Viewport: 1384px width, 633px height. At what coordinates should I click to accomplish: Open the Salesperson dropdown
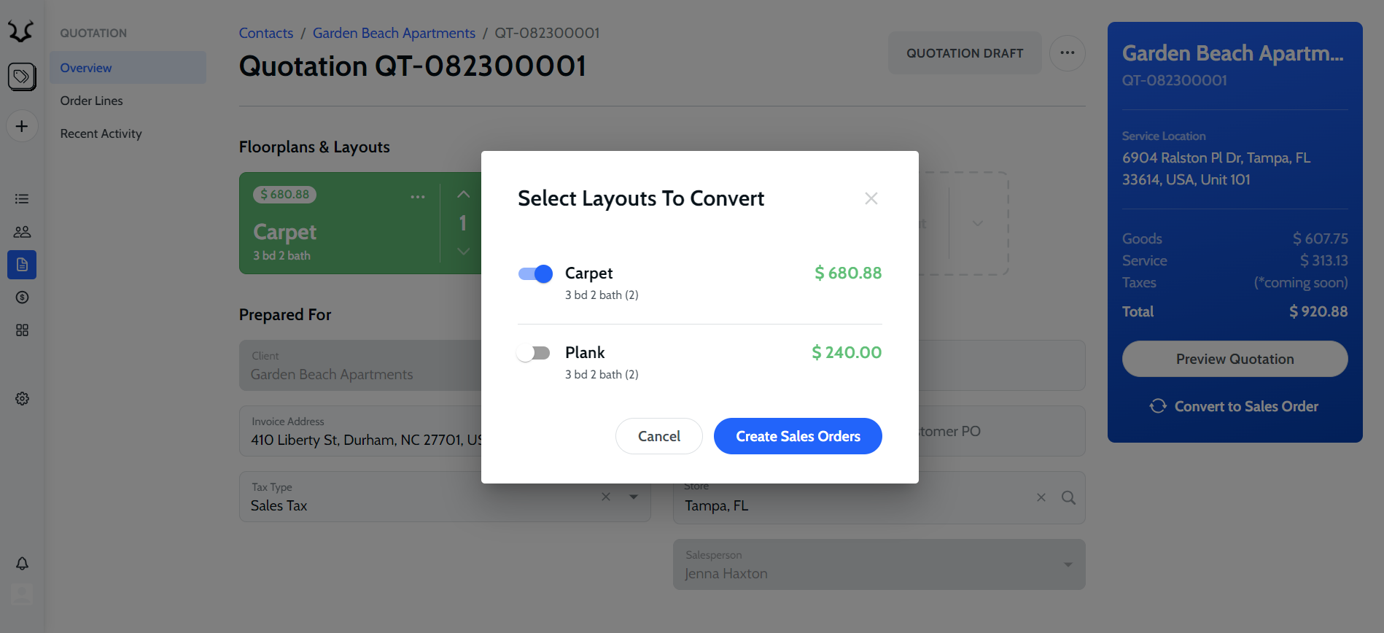[x=1068, y=564]
